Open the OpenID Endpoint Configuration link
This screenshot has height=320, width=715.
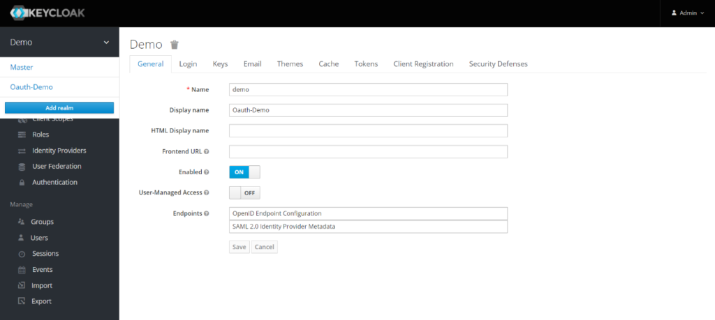click(277, 213)
